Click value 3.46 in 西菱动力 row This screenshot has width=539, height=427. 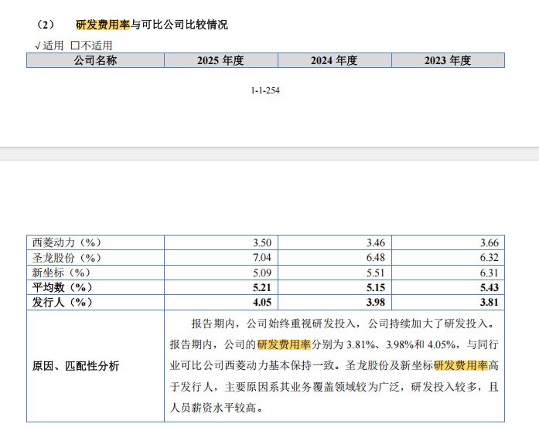pyautogui.click(x=376, y=242)
